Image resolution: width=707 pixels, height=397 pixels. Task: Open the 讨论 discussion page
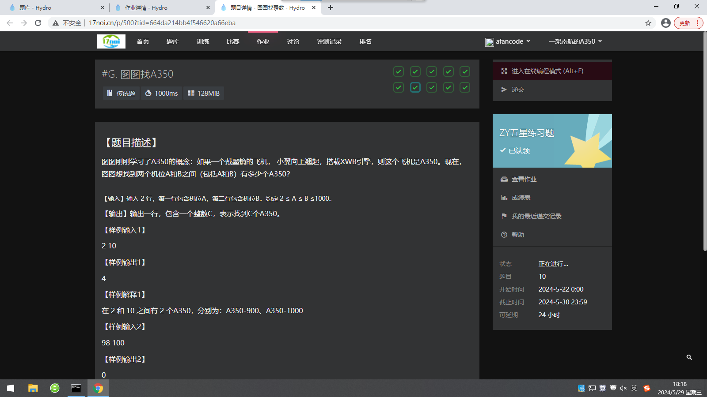point(293,41)
